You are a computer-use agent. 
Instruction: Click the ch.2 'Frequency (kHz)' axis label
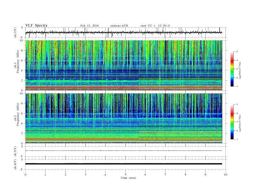tap(18, 114)
